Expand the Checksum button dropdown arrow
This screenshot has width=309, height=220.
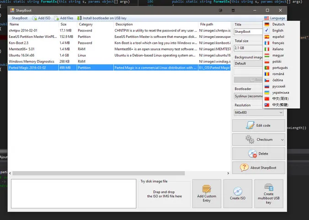click(x=282, y=140)
